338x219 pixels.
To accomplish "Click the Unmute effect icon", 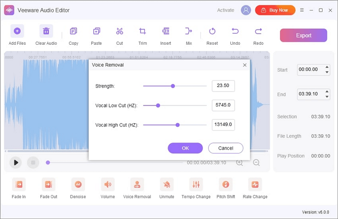I will tap(167, 184).
